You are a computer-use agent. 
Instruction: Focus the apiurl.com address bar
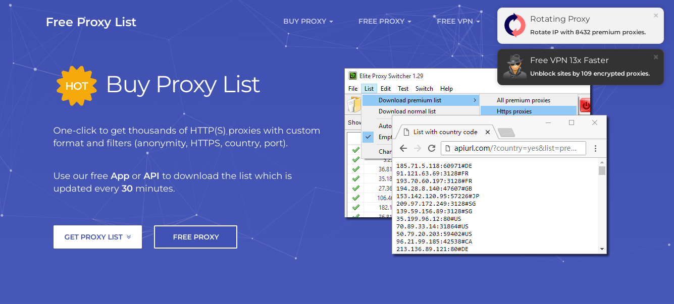513,148
